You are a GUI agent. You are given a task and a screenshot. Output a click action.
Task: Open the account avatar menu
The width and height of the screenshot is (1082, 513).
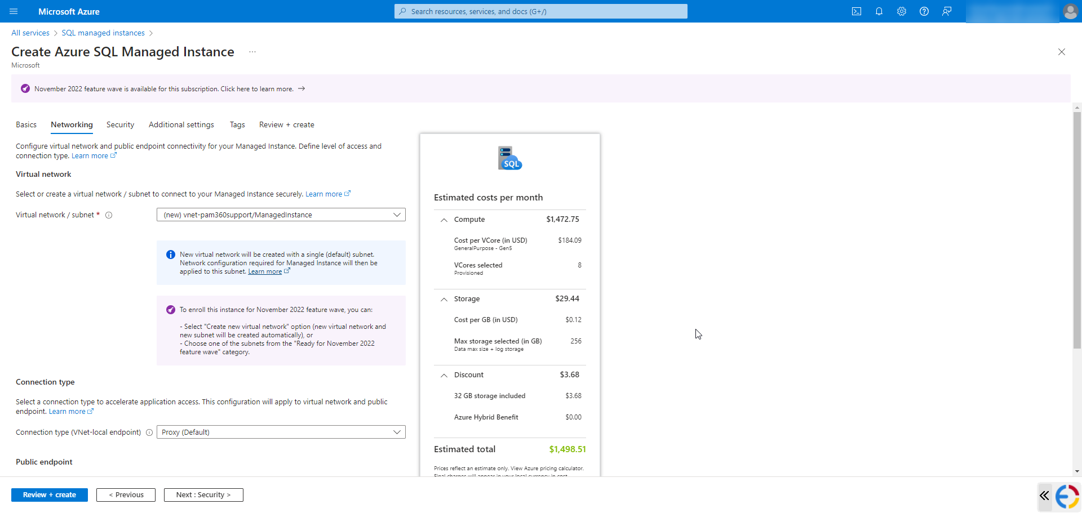pyautogui.click(x=1071, y=11)
